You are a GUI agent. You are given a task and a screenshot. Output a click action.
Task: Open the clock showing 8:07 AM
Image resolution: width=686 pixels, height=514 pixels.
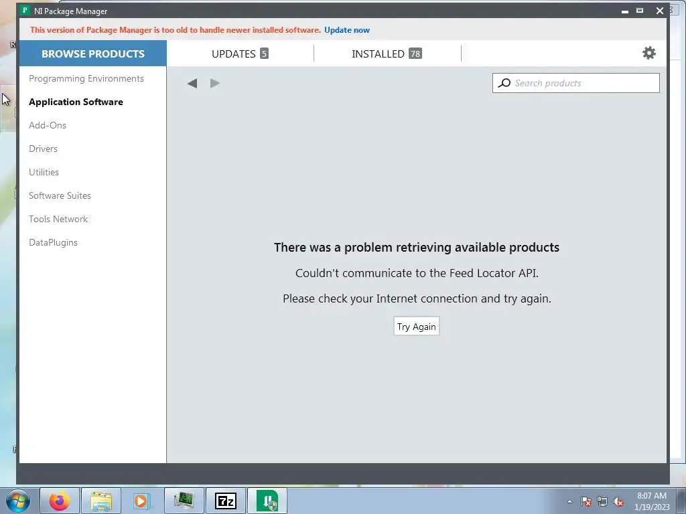click(652, 501)
